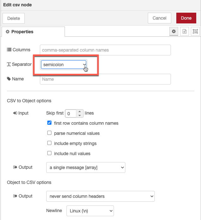The width and height of the screenshot is (201, 220).
Task: Click the Object to CSV options heading
Action: [x=29, y=182]
